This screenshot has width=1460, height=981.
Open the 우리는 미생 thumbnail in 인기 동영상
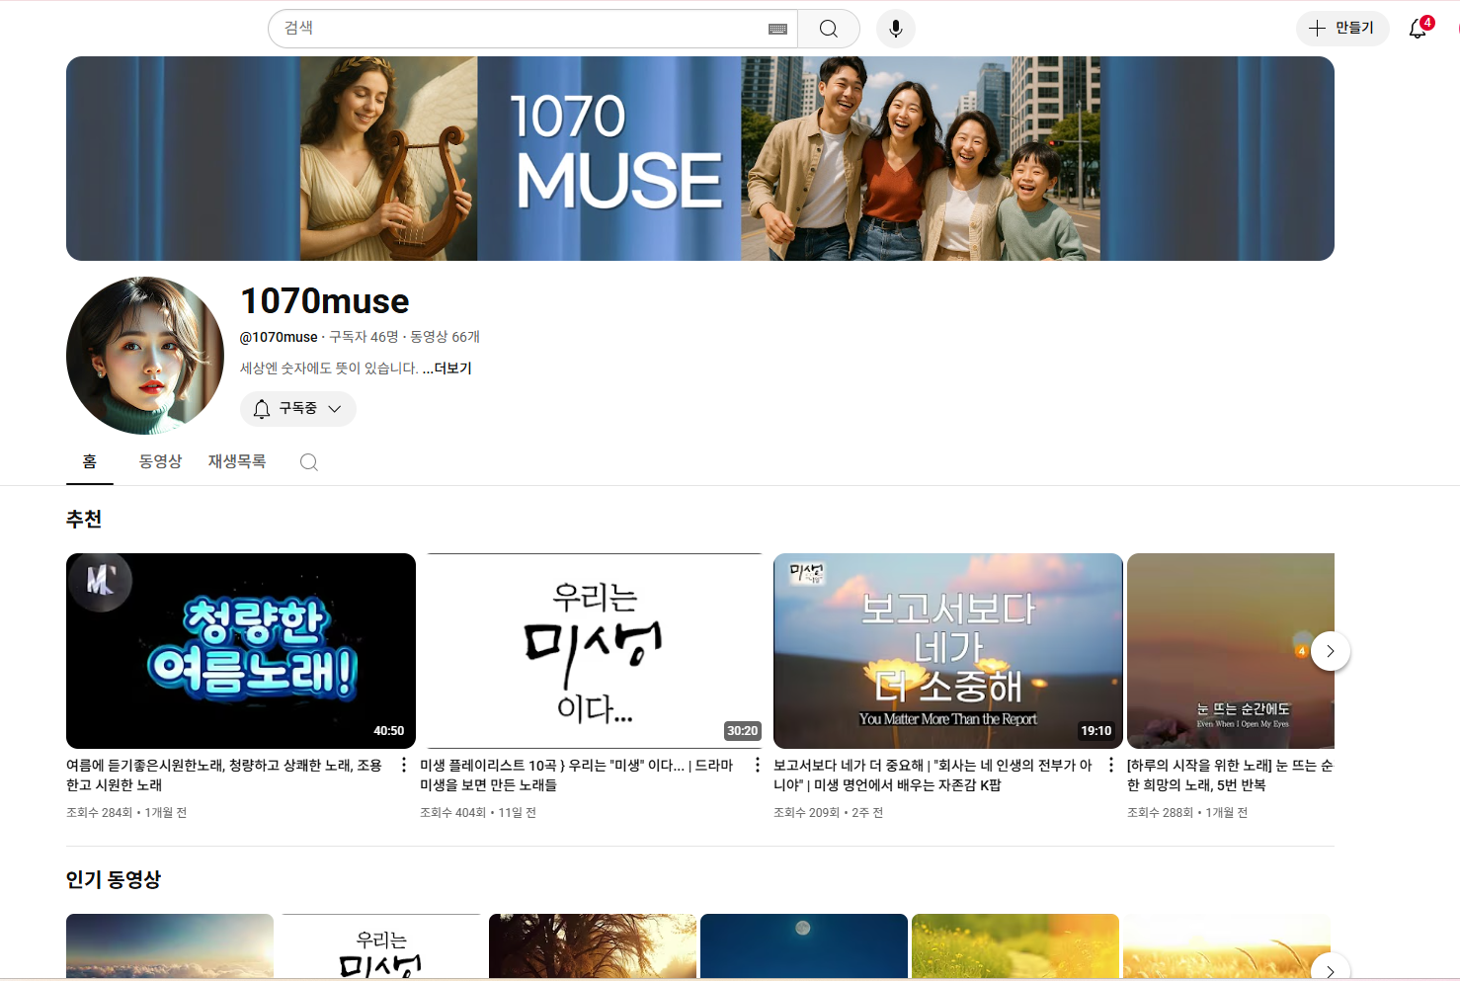(x=381, y=946)
